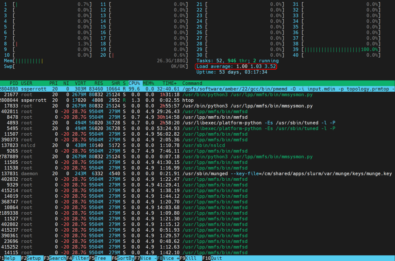Select mmfsd process with PID 390361
The width and height of the screenshot is (395, 261).
(x=197, y=236)
